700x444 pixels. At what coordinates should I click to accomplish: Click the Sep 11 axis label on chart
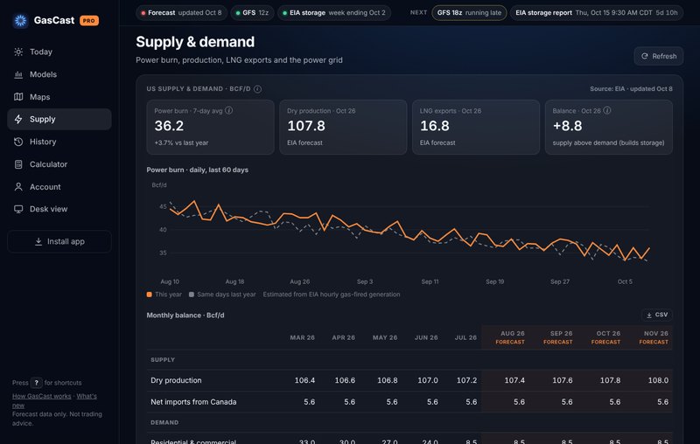[x=430, y=281]
